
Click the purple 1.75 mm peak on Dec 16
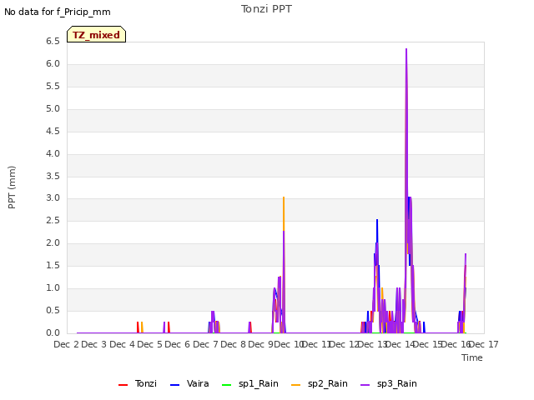(x=466, y=254)
